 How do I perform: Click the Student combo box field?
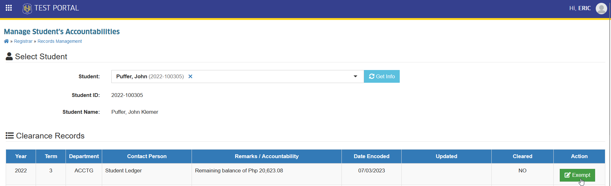(237, 76)
